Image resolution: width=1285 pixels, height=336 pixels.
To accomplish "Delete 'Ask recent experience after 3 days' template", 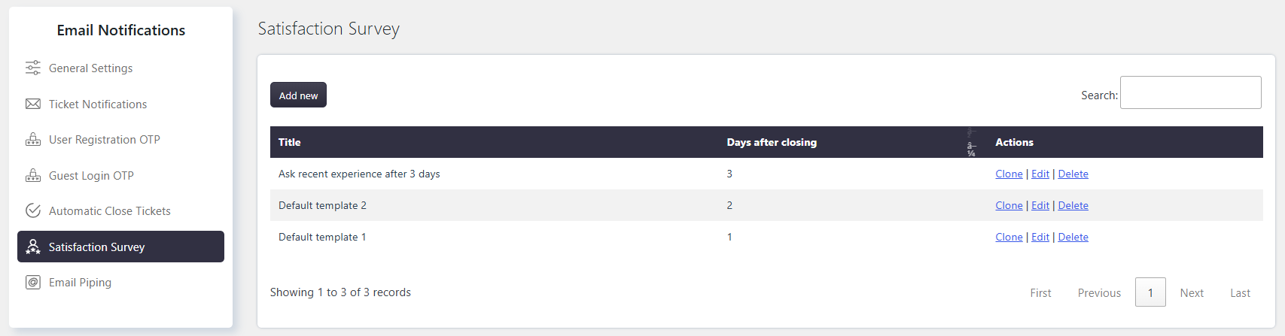I will tap(1073, 174).
